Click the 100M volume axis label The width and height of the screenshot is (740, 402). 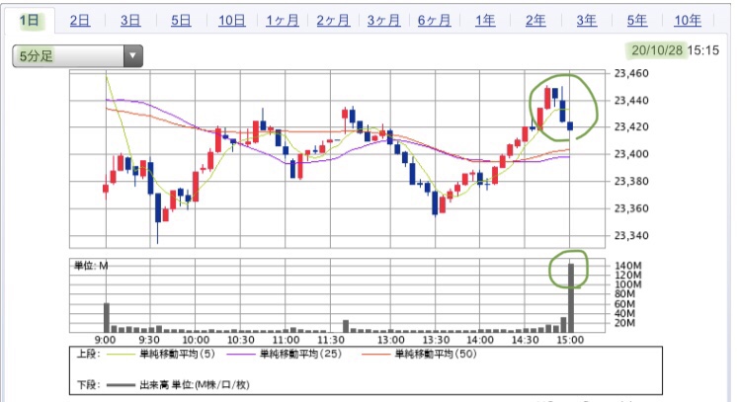[x=627, y=284]
